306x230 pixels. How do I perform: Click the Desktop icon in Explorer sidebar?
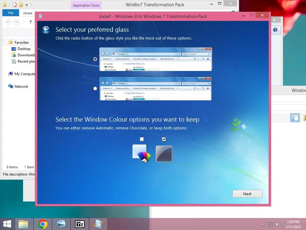coord(14,49)
